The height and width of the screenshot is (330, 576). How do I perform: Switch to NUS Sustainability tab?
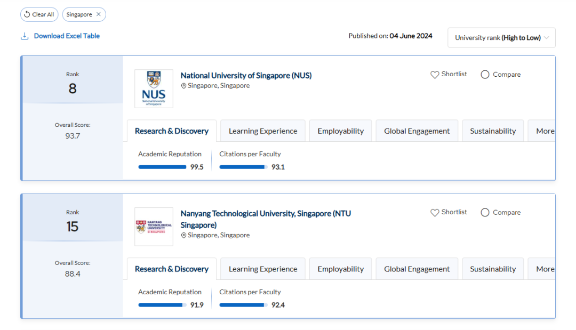pyautogui.click(x=493, y=131)
